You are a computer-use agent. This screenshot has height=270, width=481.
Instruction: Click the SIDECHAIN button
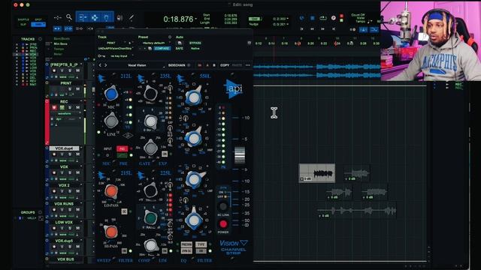(x=177, y=65)
